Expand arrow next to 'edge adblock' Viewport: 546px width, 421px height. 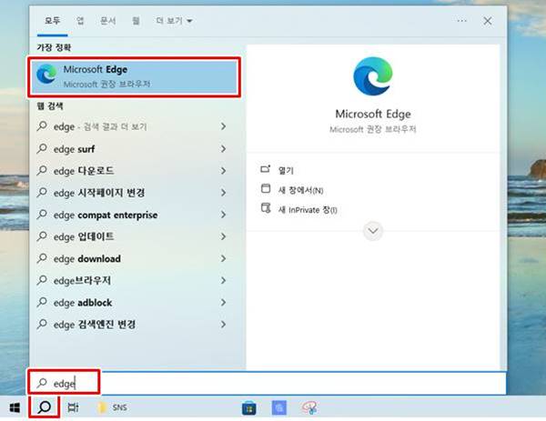tap(223, 303)
